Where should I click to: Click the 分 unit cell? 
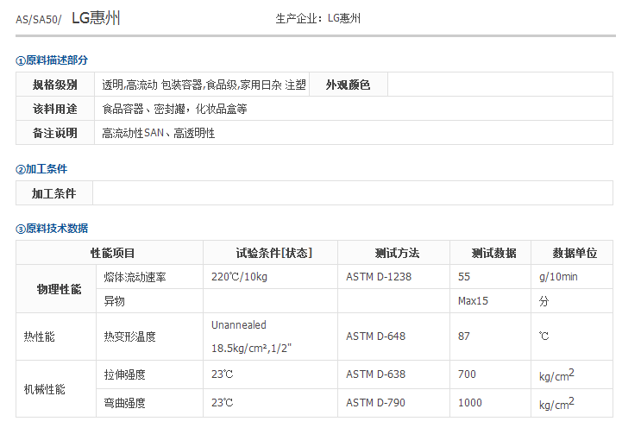click(572, 301)
